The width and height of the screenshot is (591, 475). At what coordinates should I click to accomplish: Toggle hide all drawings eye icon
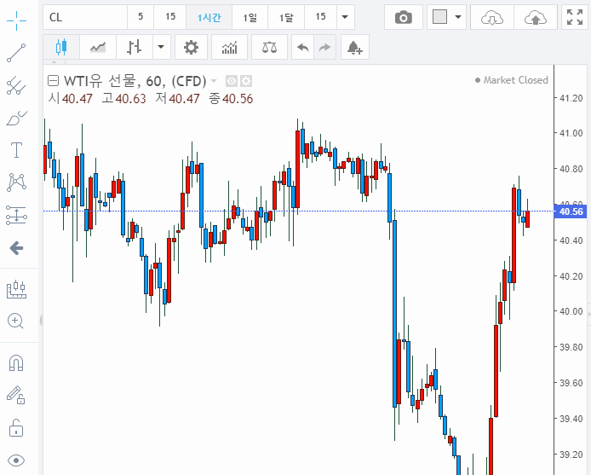(16, 461)
